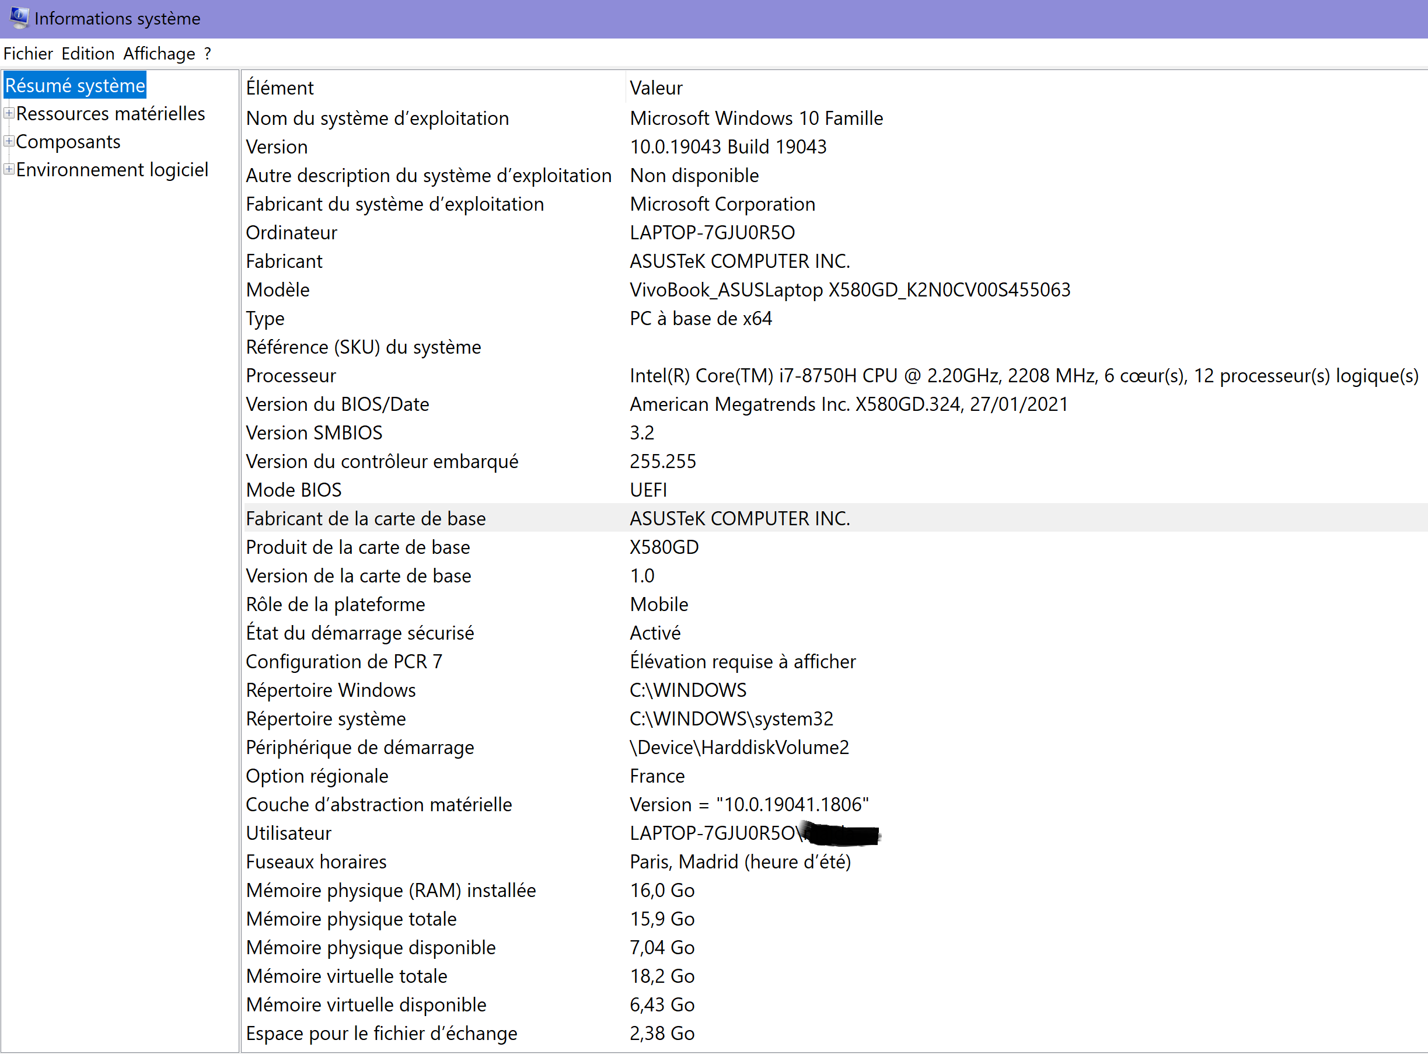Screen dimensions: 1428x1054
Task: Select Autre description du système d'exploitation row
Action: pos(428,176)
